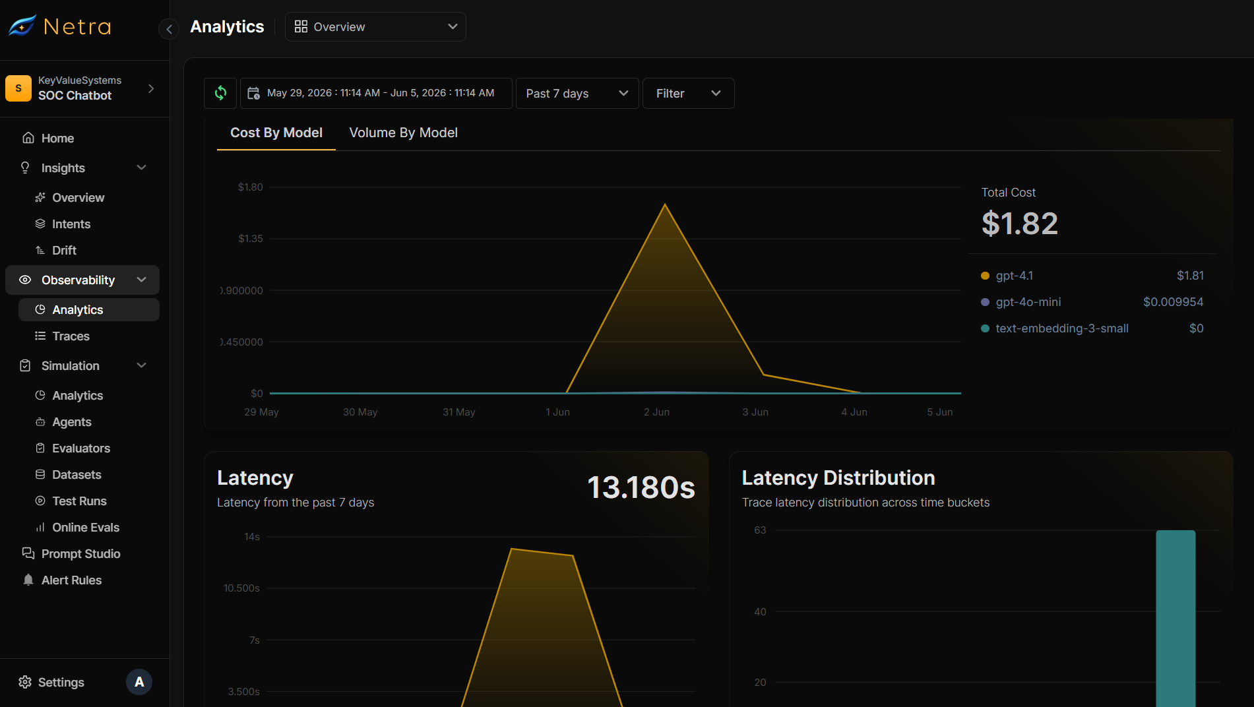Viewport: 1254px width, 707px height.
Task: Click the Intents layers icon
Action: pyautogui.click(x=40, y=224)
